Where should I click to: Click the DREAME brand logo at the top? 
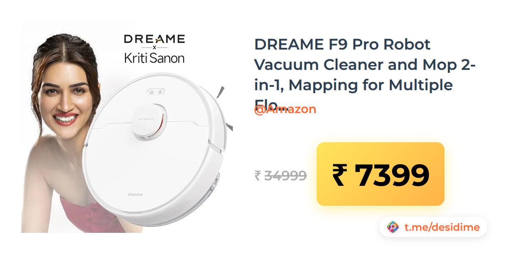pos(155,39)
